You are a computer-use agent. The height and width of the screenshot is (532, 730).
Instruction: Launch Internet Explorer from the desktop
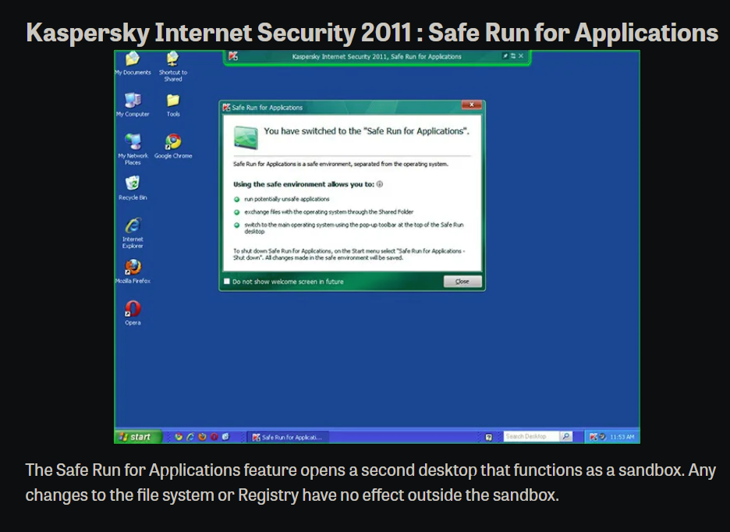133,232
